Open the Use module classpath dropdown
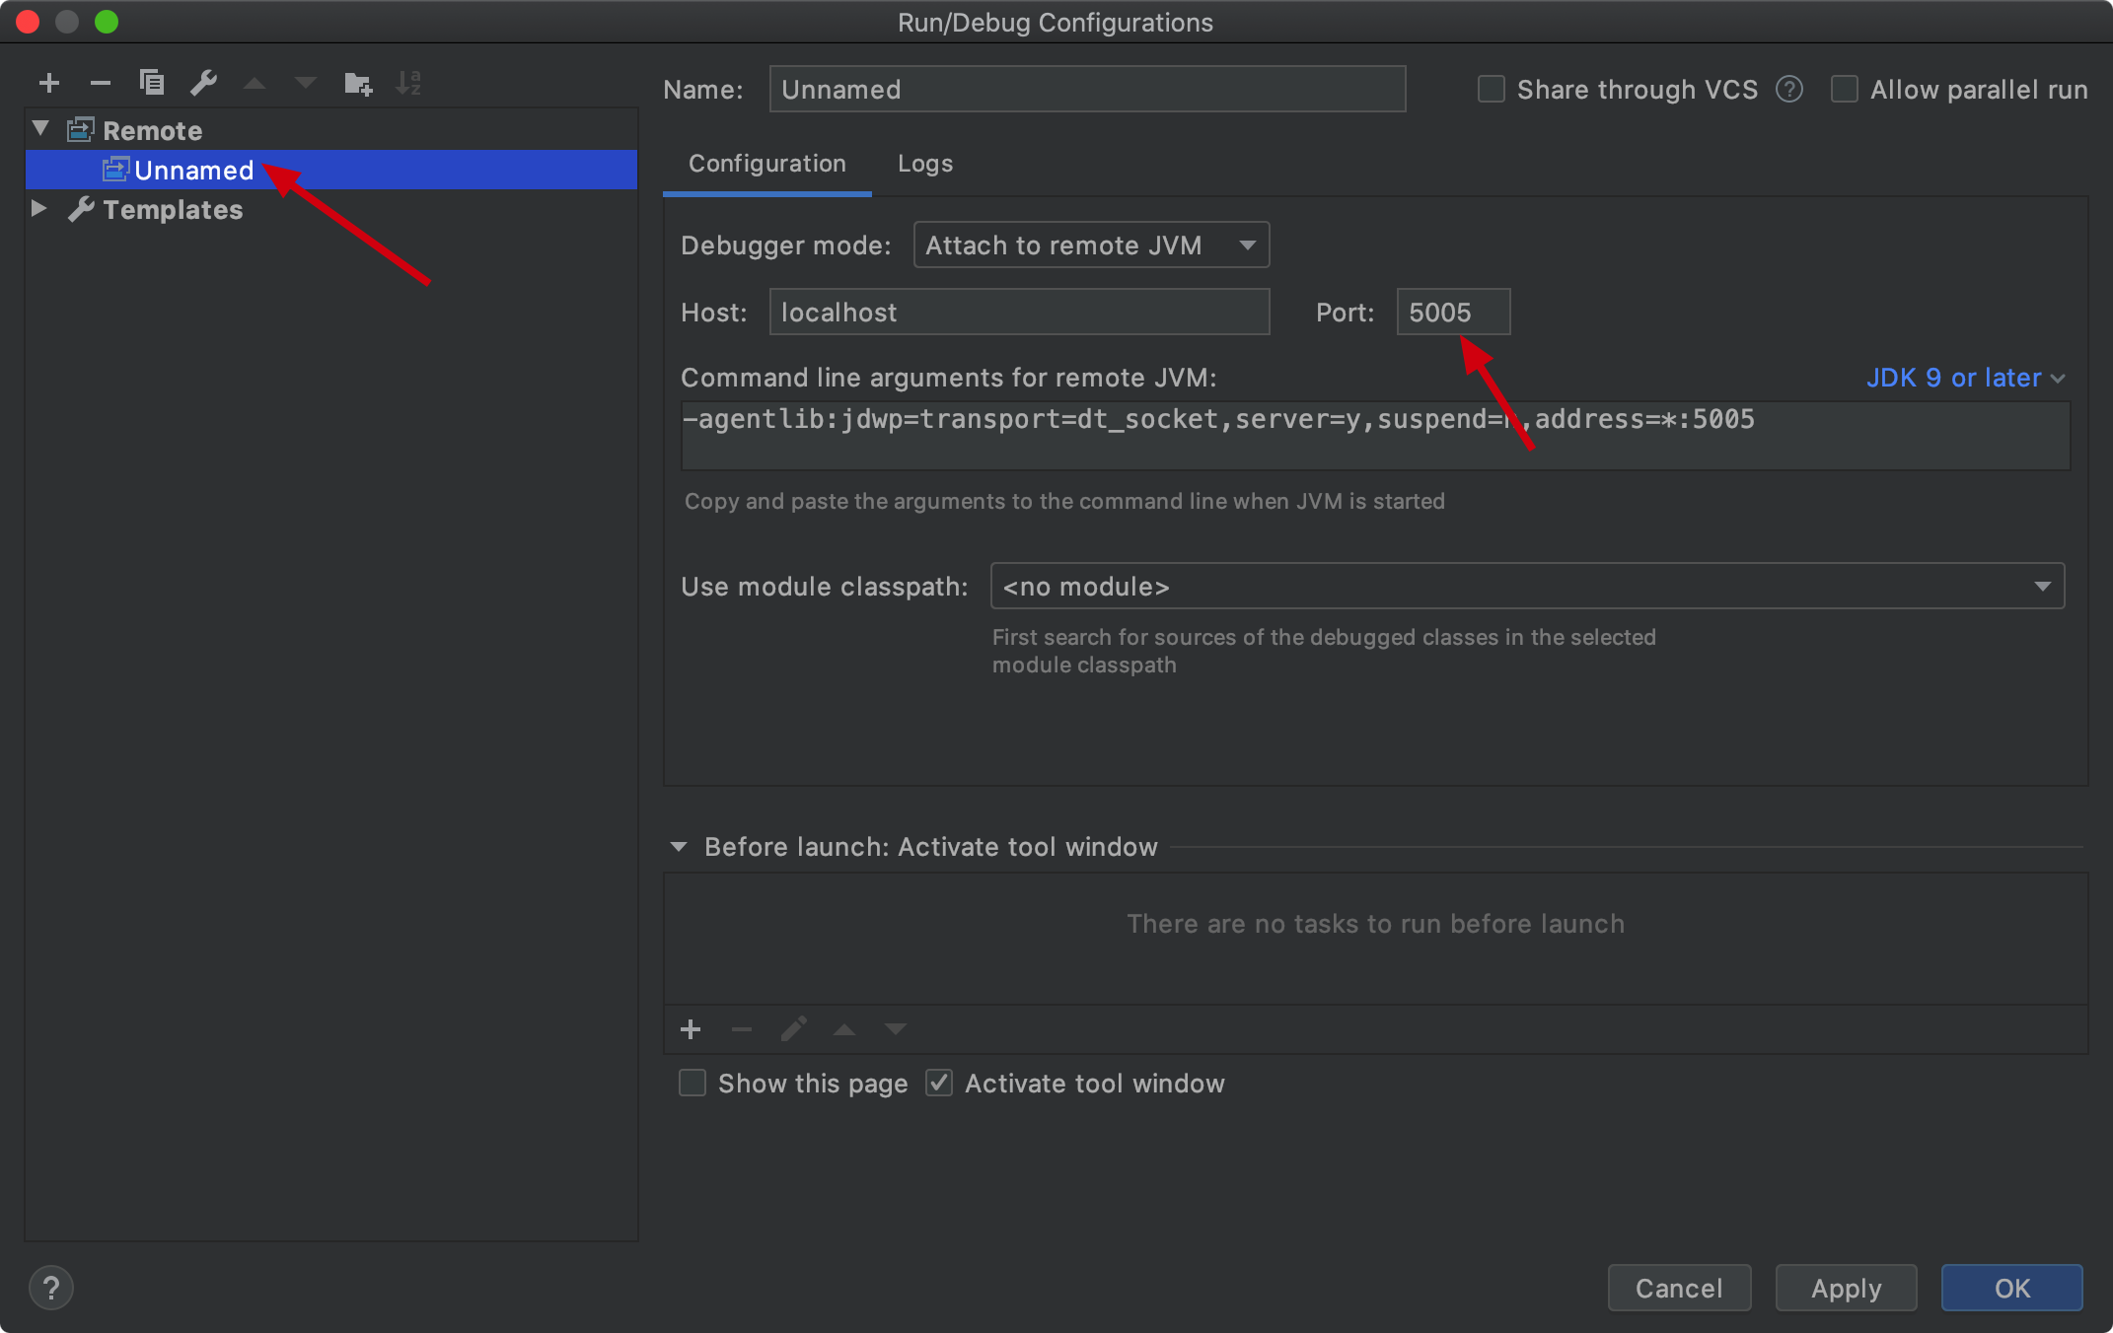Screen dimensions: 2113x1333 [1526, 587]
